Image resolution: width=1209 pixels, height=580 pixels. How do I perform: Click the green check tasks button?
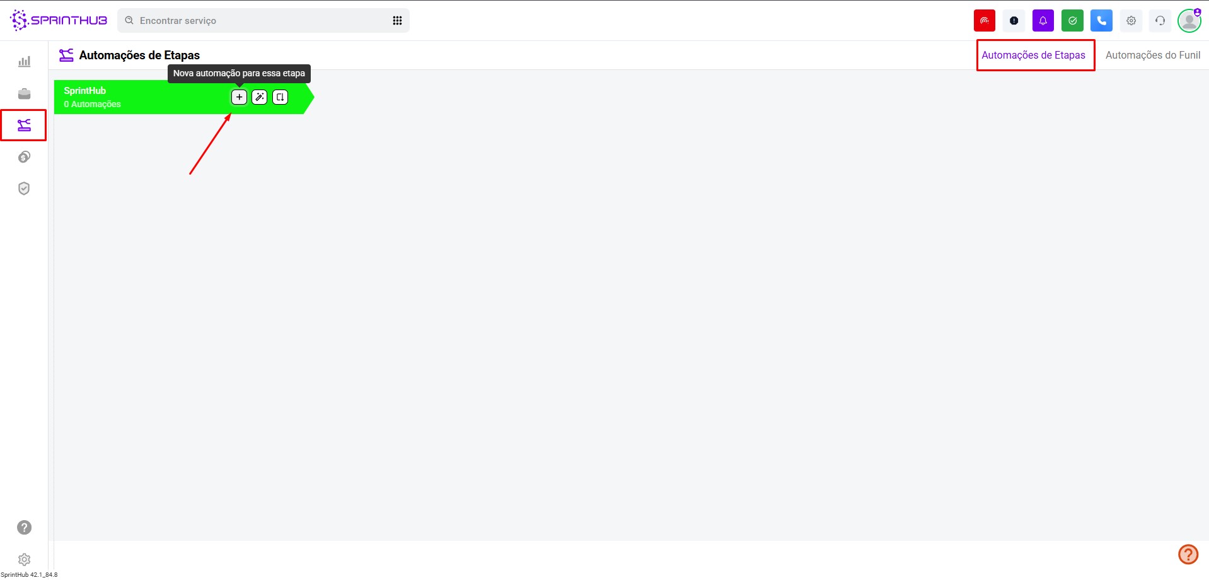coord(1072,20)
